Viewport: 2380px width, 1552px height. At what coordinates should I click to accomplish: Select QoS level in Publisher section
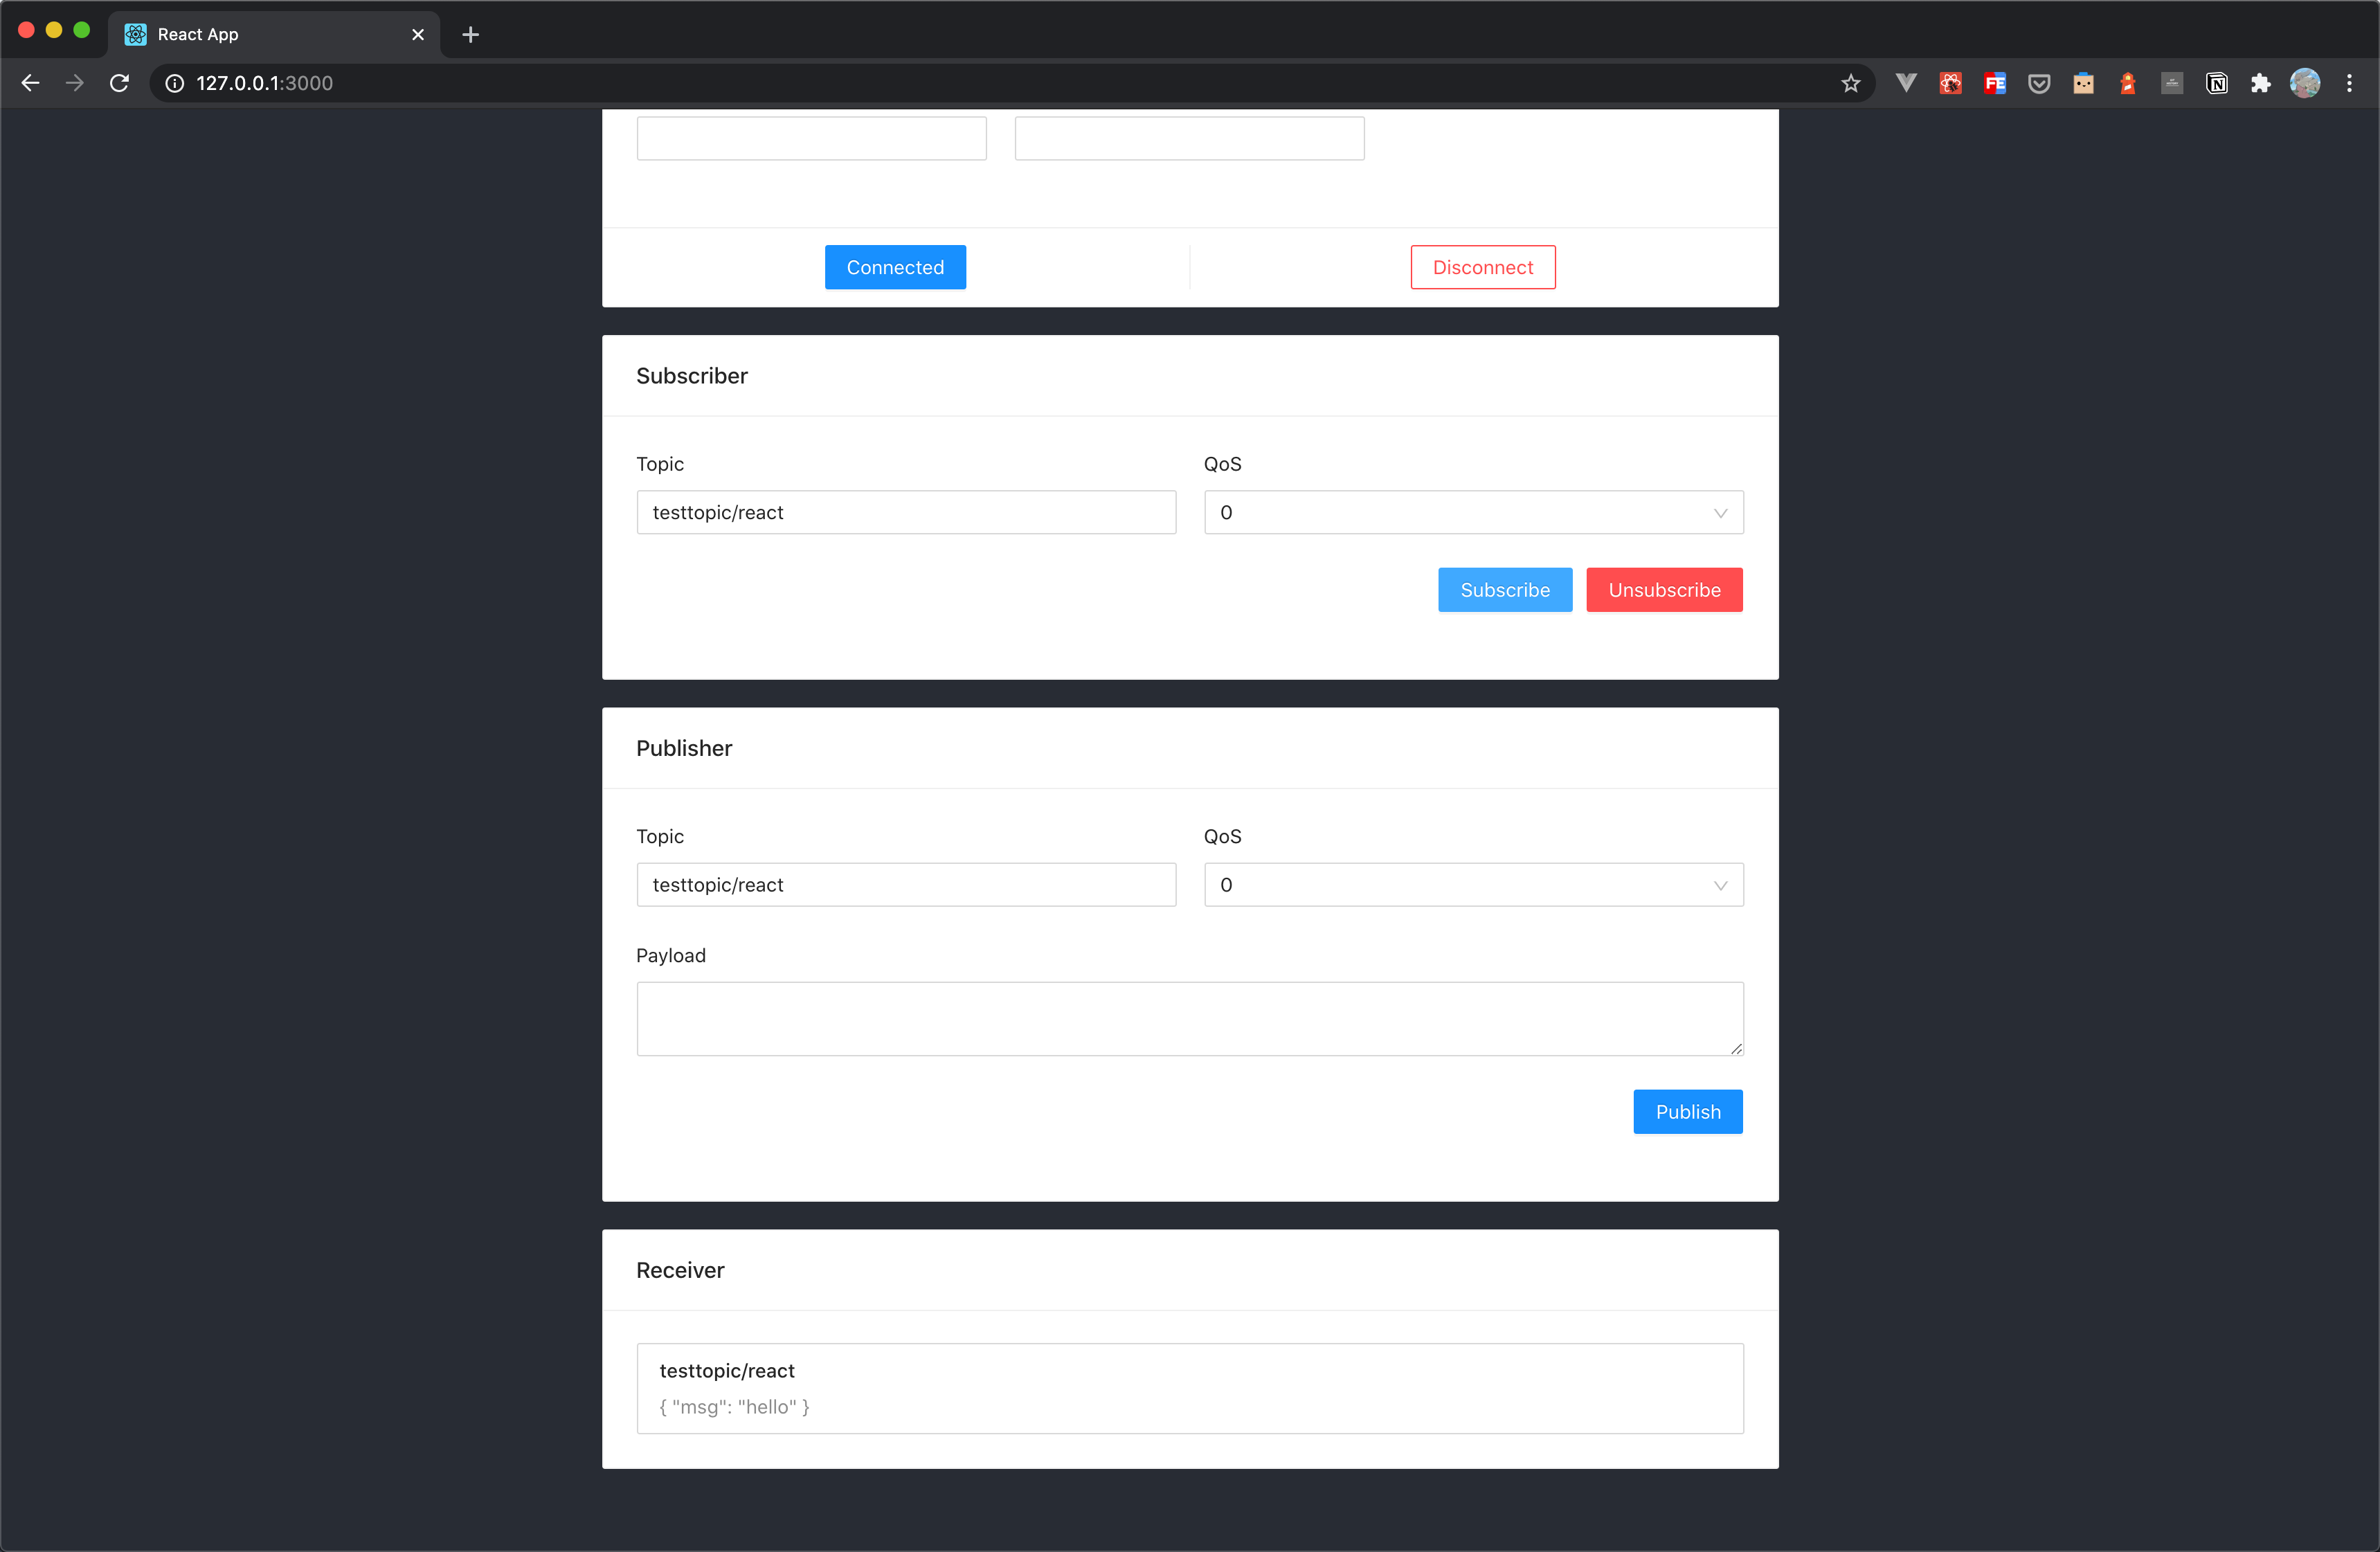1472,885
